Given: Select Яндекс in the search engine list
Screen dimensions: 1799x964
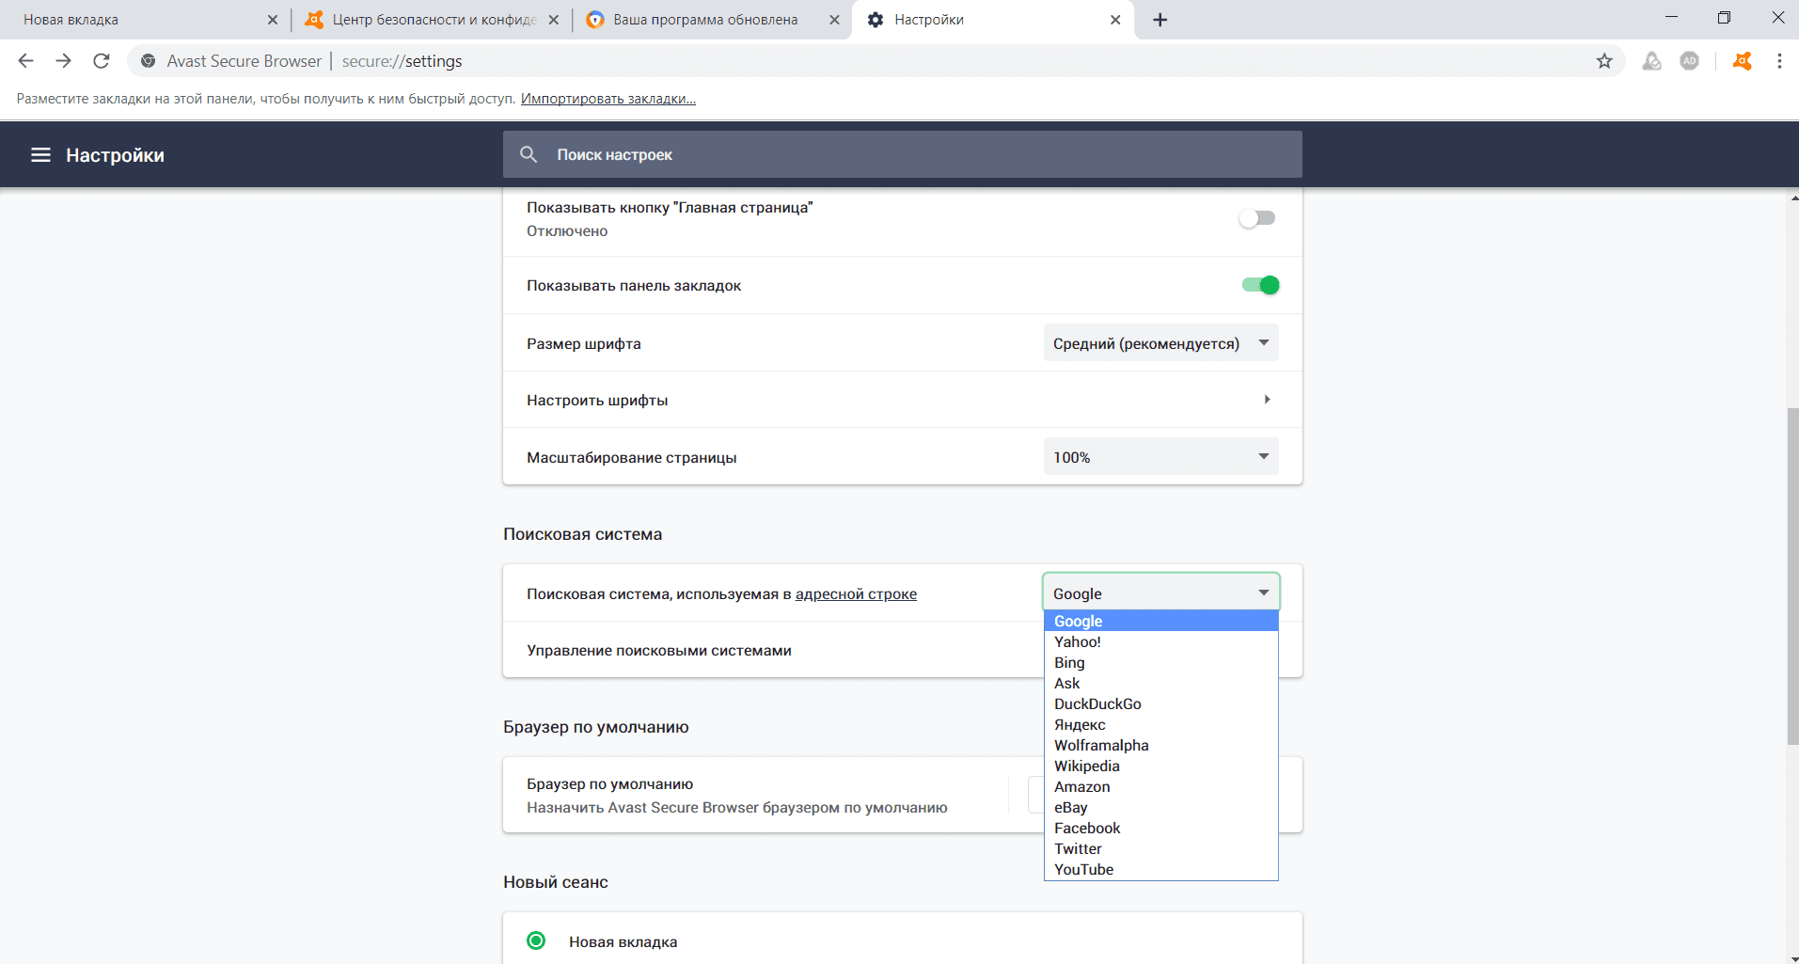Looking at the screenshot, I should tap(1080, 724).
